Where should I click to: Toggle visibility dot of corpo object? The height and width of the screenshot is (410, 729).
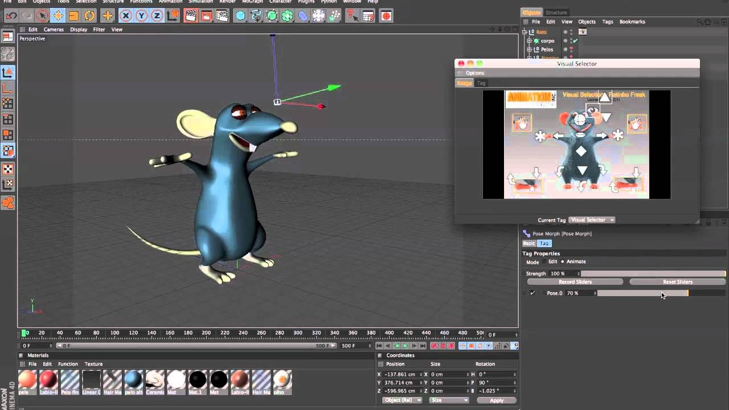pos(566,40)
